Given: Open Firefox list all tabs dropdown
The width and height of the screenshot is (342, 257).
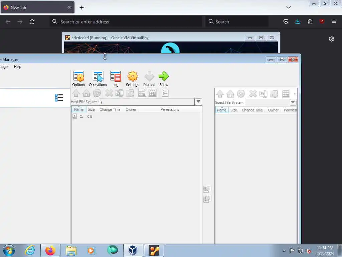Looking at the screenshot, I should 288,7.
